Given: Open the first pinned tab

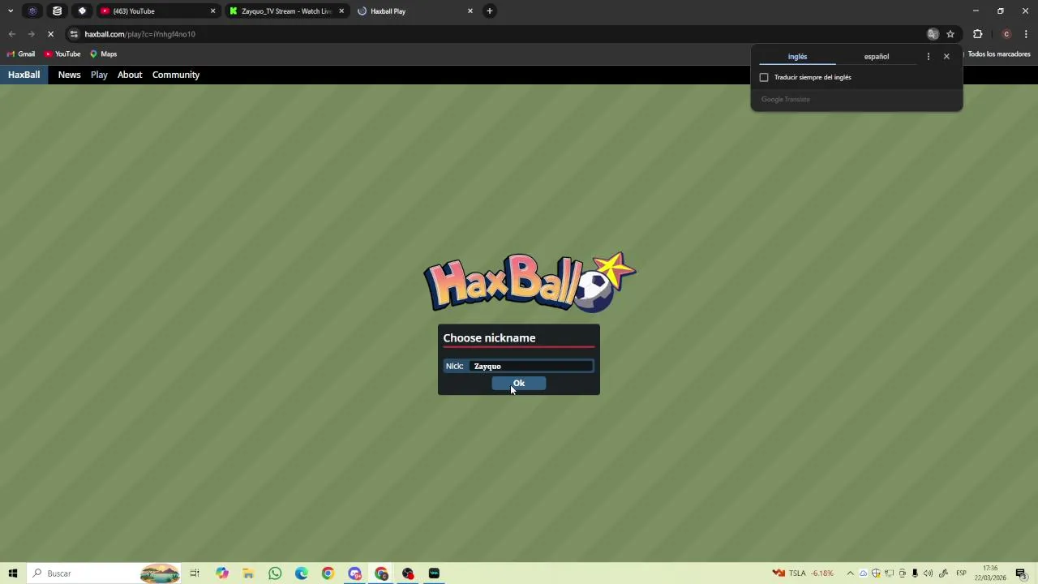Looking at the screenshot, I should [x=32, y=11].
